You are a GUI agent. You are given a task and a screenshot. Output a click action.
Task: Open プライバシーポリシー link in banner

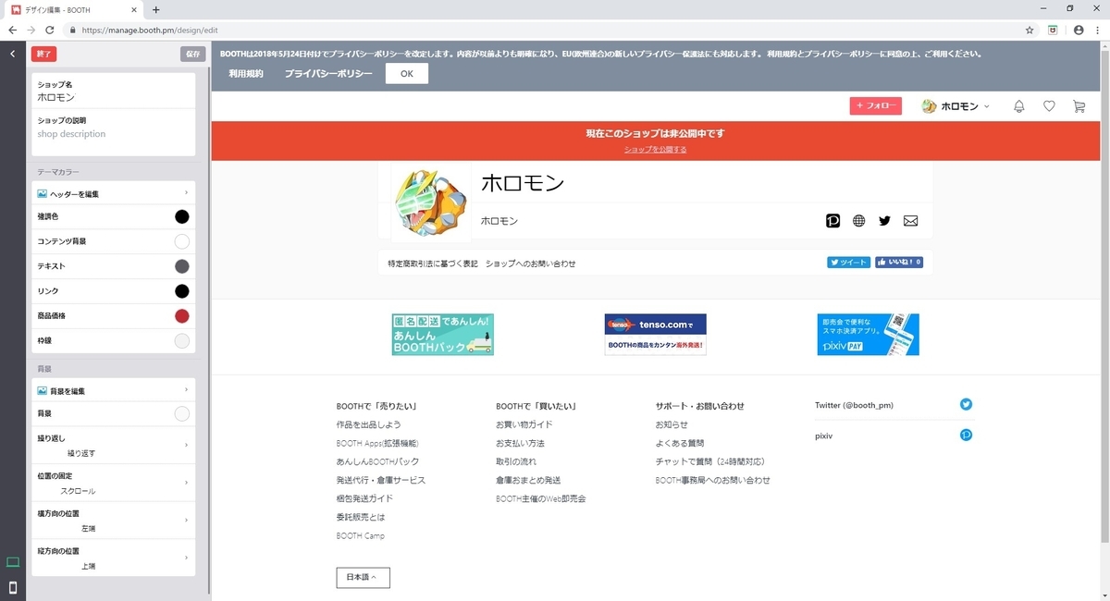pyautogui.click(x=328, y=73)
